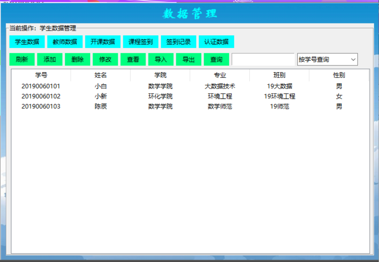Image resolution: width=379 pixels, height=262 pixels.
Task: Click the 专业 column header
Action: click(x=220, y=75)
